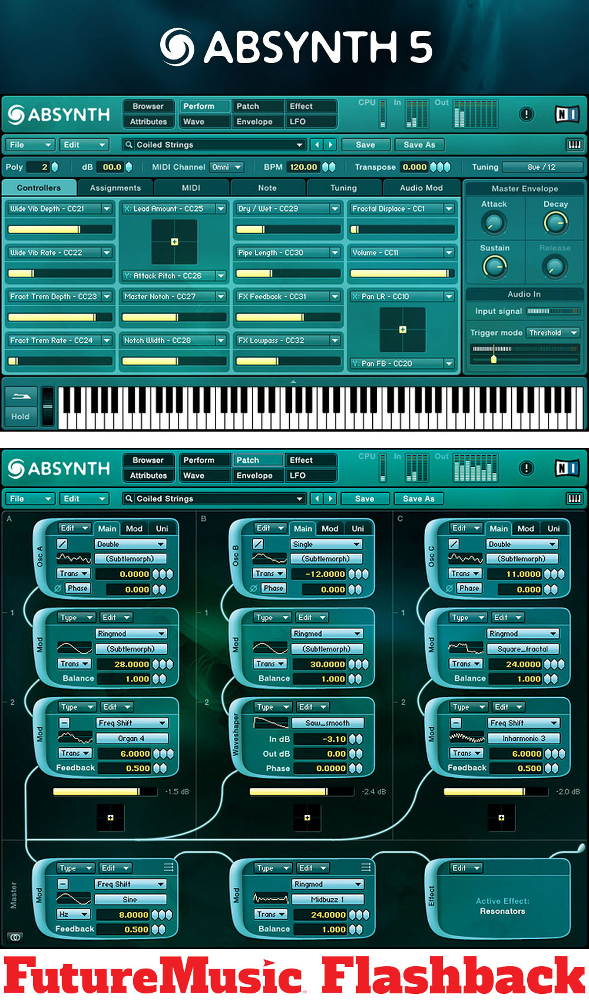This screenshot has width=589, height=1001.
Task: Toggle the keyboard icon in Perform window toolbar
Action: tap(574, 145)
